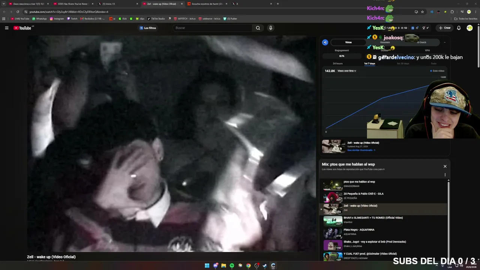480x270 pixels.
Task: Open the apps grid in bookmarks bar
Action: tap(4, 19)
